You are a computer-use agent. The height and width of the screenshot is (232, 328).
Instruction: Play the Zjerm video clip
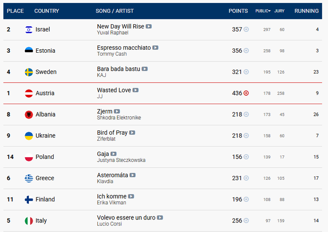click(117, 111)
